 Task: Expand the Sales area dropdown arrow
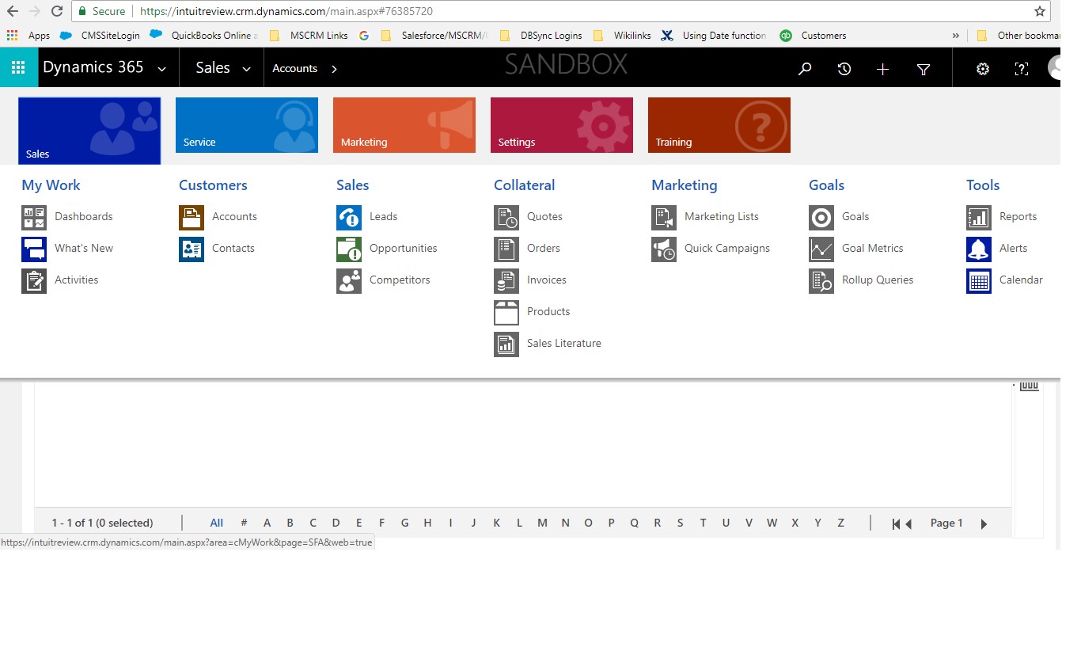pos(247,69)
